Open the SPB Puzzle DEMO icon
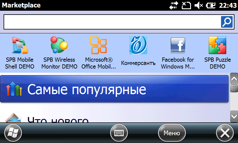The image size is (238, 143). tap(217, 45)
